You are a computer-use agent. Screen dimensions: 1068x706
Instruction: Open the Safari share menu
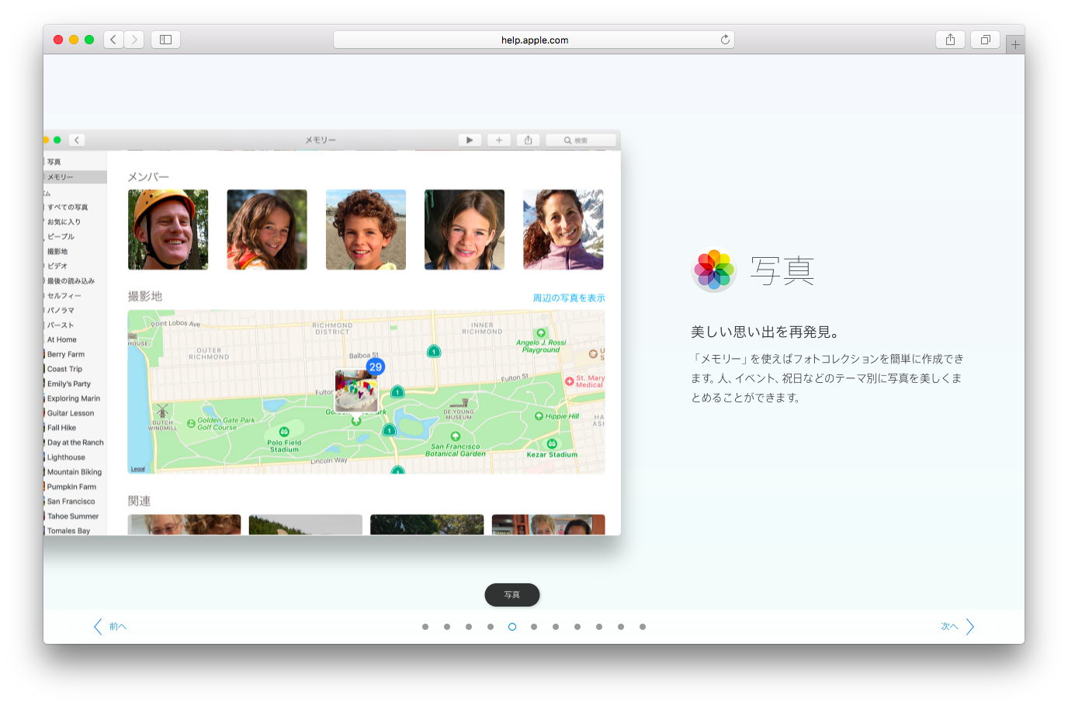[950, 40]
